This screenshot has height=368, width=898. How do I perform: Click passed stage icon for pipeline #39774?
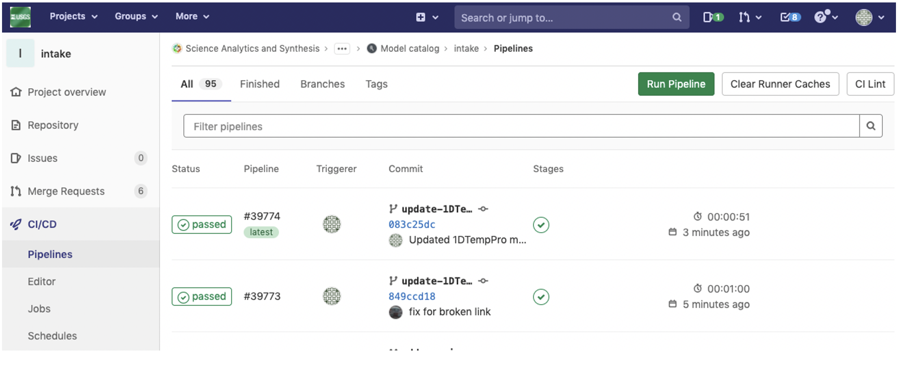coord(540,225)
